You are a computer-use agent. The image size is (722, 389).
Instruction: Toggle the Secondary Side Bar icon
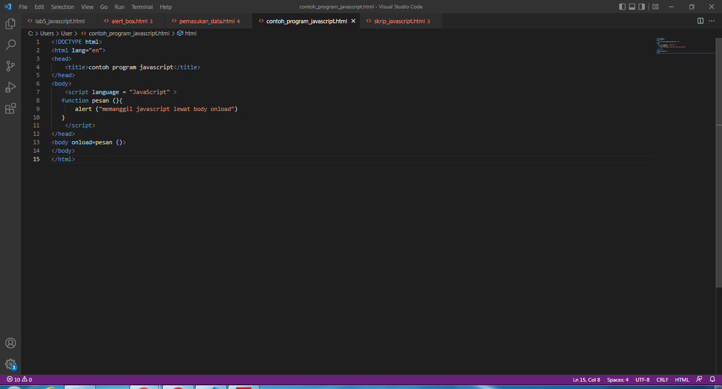pos(643,6)
